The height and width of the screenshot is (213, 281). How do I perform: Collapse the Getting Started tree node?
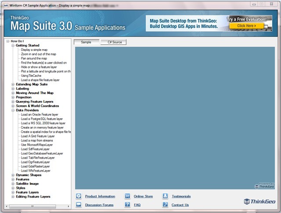tap(13, 46)
